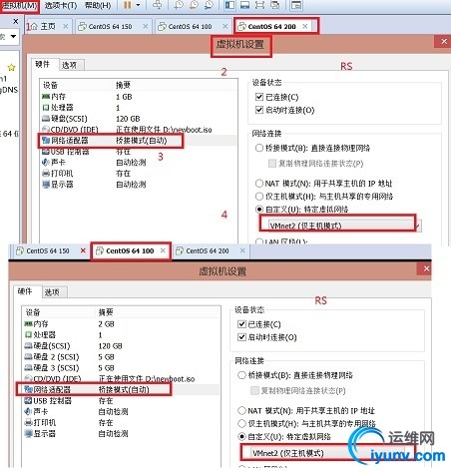Close the library sidebar panel with x
The height and width of the screenshot is (472, 451).
coord(15,21)
